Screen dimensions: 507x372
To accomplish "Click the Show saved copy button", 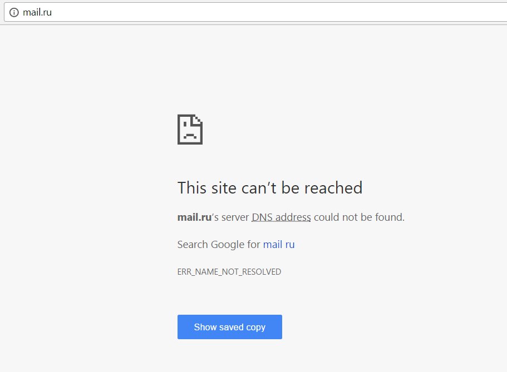I will pyautogui.click(x=230, y=327).
